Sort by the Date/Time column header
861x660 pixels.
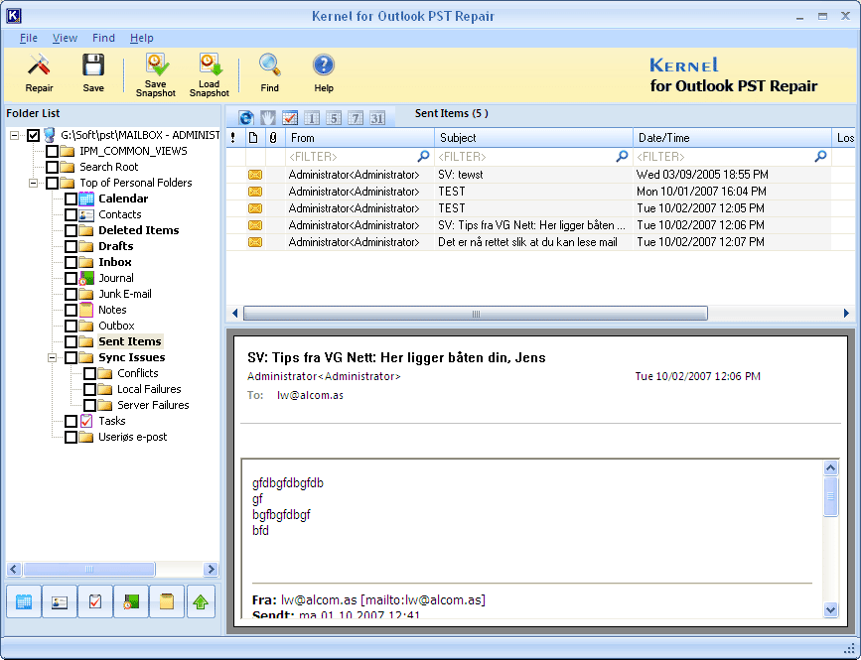pos(732,138)
